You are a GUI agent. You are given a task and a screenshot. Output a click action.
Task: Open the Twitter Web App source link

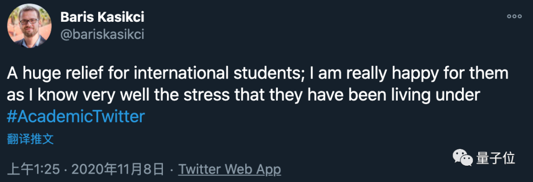click(230, 169)
